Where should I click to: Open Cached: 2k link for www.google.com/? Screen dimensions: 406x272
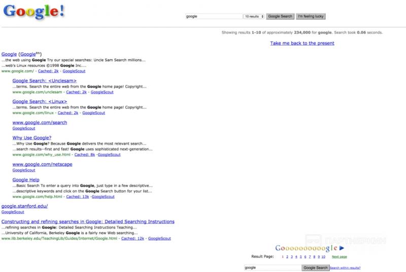(x=48, y=71)
